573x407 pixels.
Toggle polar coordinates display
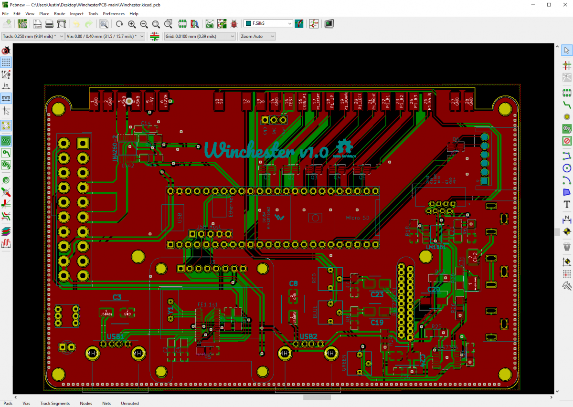(x=6, y=74)
